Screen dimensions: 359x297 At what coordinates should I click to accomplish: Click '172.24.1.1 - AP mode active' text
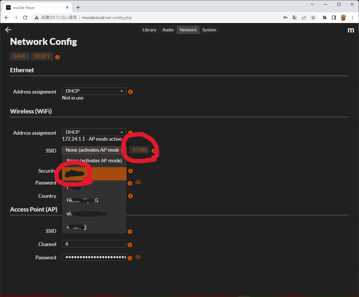tap(92, 139)
